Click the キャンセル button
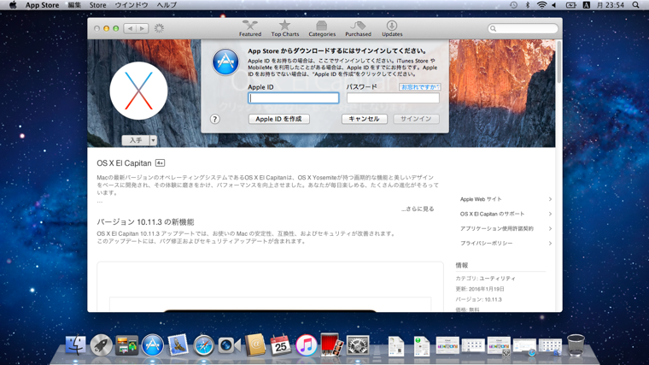Image resolution: width=649 pixels, height=365 pixels. click(365, 119)
